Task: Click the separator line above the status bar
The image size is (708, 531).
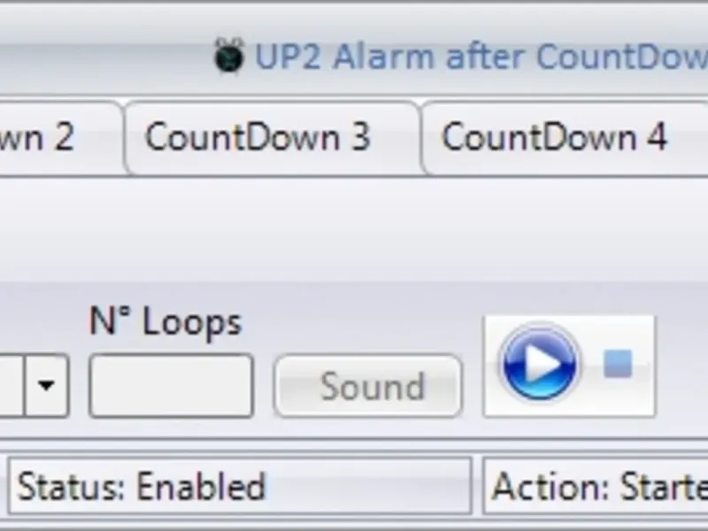Action: coord(354,438)
